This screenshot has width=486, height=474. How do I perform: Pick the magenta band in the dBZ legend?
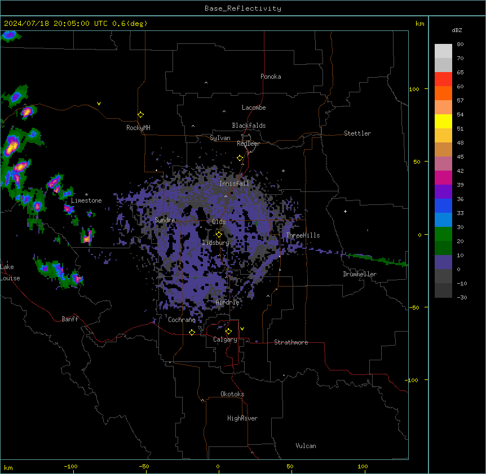coord(443,177)
